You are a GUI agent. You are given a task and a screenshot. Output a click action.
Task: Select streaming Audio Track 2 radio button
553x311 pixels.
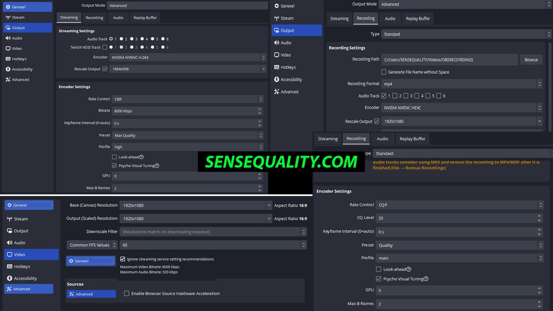point(121,39)
